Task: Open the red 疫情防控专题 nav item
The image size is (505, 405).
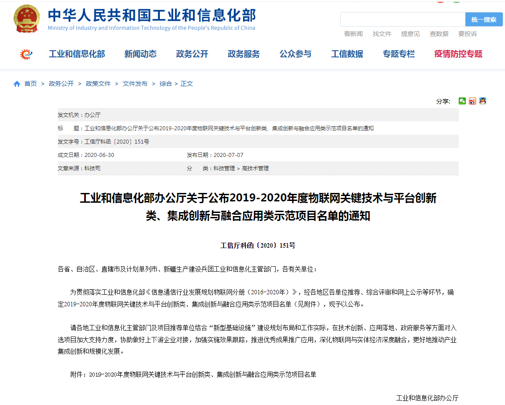Action: 458,54
